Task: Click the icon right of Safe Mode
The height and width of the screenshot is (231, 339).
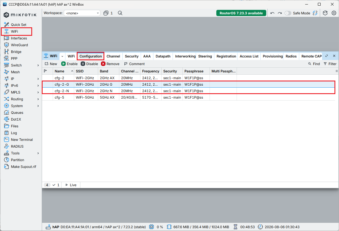Action: pyautogui.click(x=315, y=13)
